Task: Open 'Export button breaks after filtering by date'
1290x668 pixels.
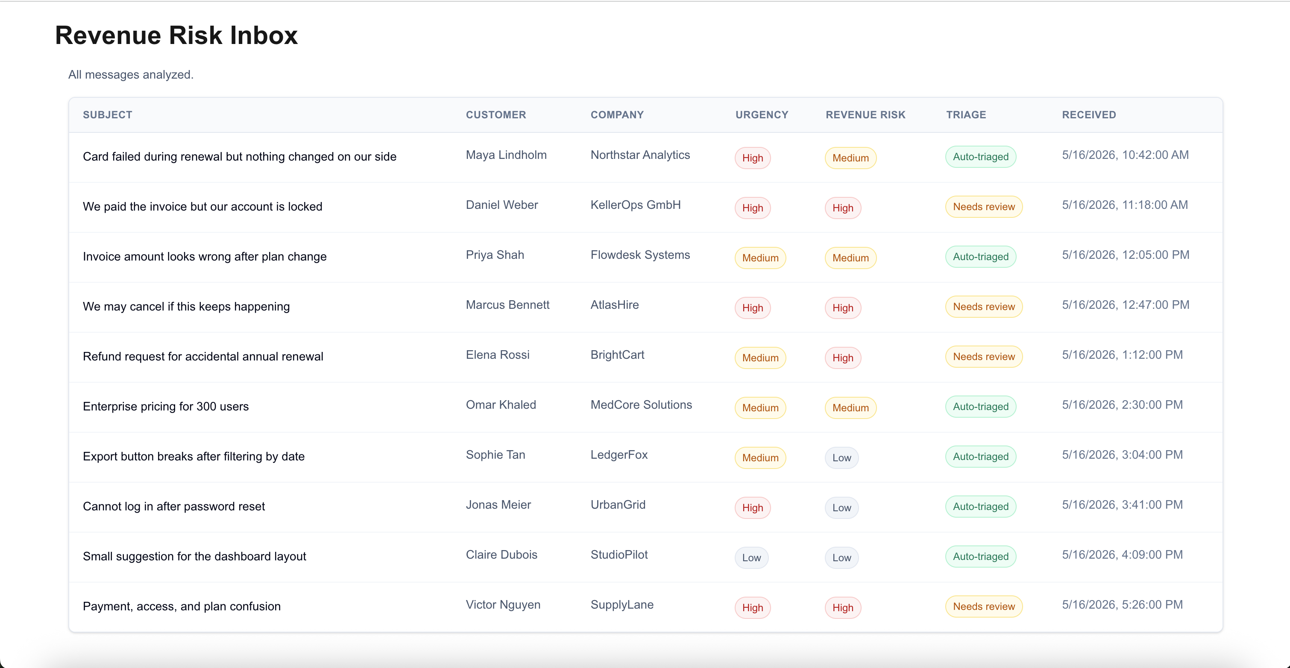Action: pos(193,457)
